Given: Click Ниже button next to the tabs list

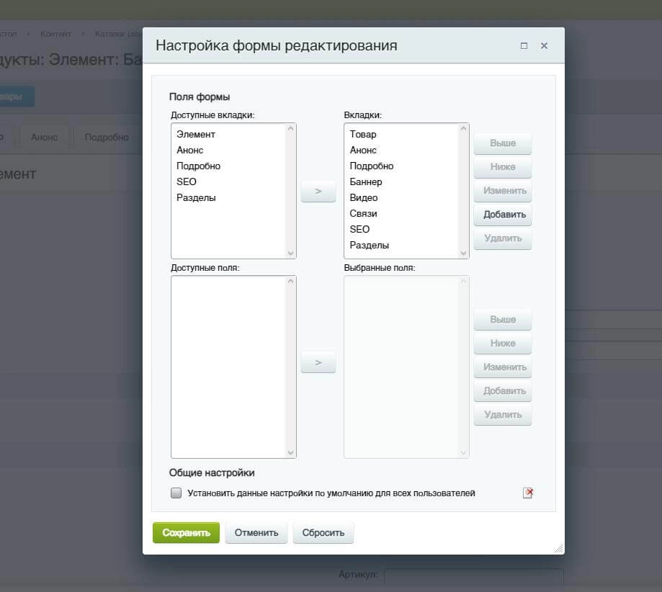Looking at the screenshot, I should point(503,167).
